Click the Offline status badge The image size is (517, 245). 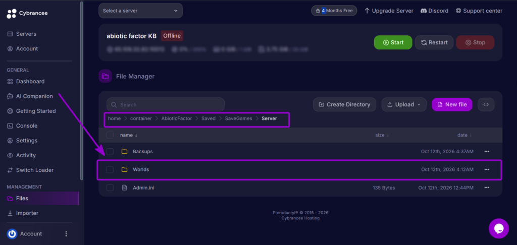(x=172, y=36)
